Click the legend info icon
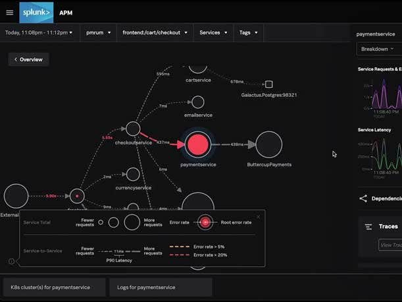Image resolution: width=402 pixels, height=302 pixels. 12,261
